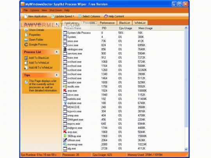Switch to the Performance tab
The height and width of the screenshot is (158, 211).
pyautogui.click(x=107, y=23)
